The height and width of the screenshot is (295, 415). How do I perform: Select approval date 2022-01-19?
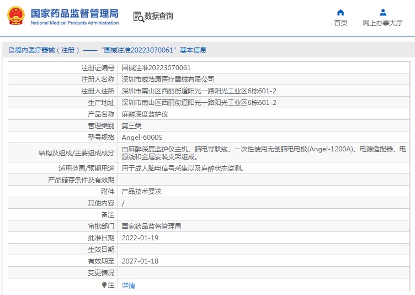(140, 238)
